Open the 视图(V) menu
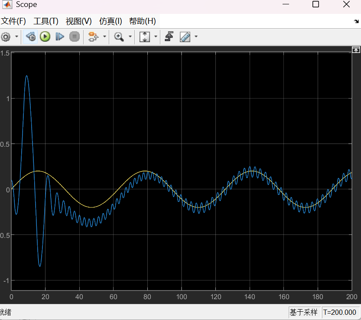 tap(78, 21)
